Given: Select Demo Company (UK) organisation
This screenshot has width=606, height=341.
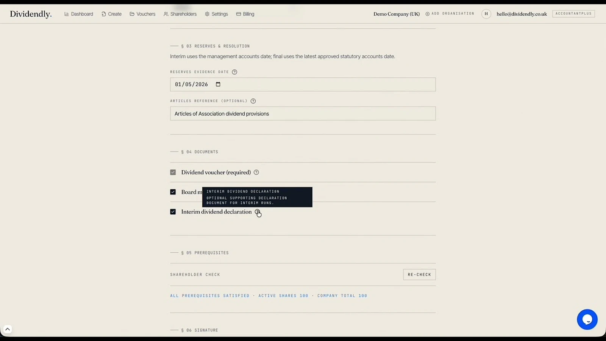Looking at the screenshot, I should pyautogui.click(x=397, y=14).
